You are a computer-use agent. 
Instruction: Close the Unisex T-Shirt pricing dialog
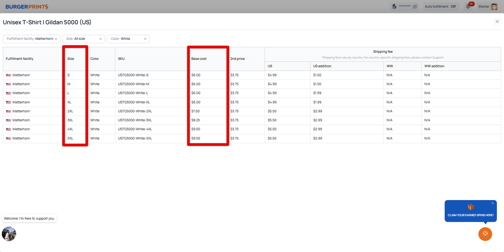(x=497, y=22)
